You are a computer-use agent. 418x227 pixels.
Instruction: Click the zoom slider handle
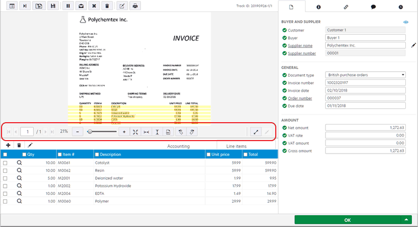[90, 131]
